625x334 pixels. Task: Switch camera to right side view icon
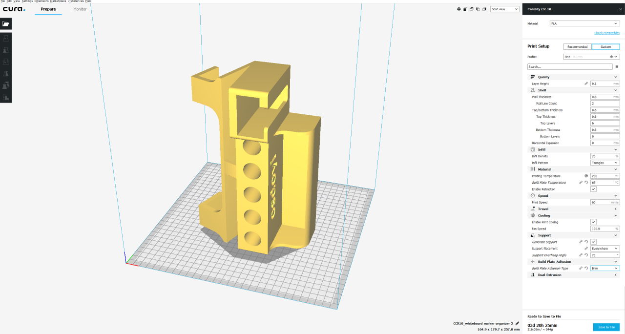[x=484, y=9]
